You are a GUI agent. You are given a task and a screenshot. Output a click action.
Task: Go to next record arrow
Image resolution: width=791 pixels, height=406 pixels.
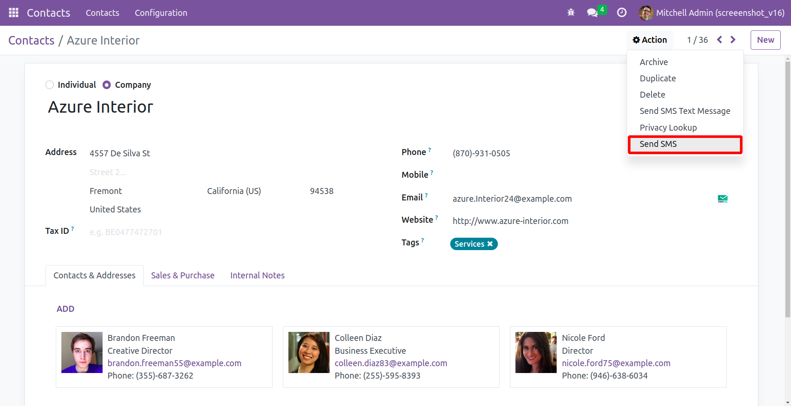click(x=733, y=40)
